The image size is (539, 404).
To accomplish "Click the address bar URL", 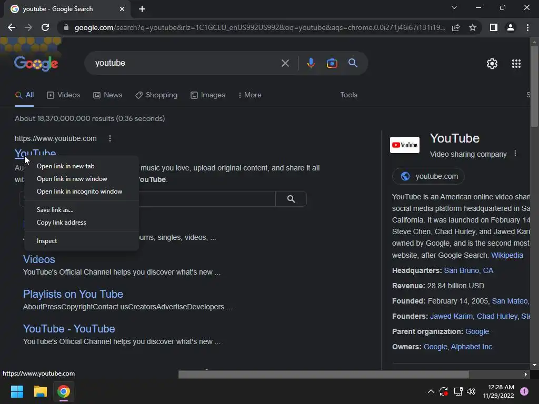I will click(260, 27).
